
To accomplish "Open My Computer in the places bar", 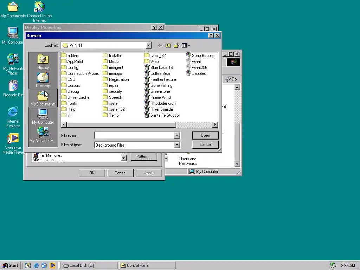I will 43,116.
